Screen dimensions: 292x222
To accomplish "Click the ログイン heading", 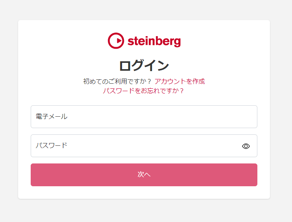I will click(144, 66).
